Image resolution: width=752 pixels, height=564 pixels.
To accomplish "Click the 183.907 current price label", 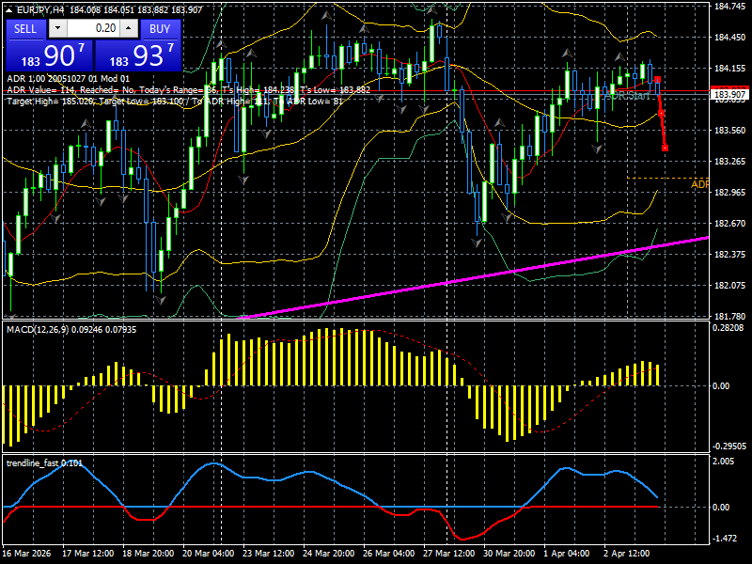I will [730, 95].
